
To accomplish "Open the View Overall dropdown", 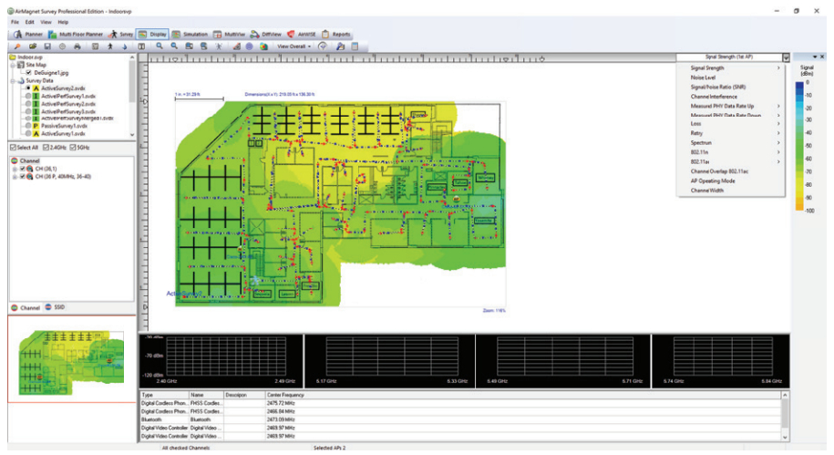I will tap(294, 47).
